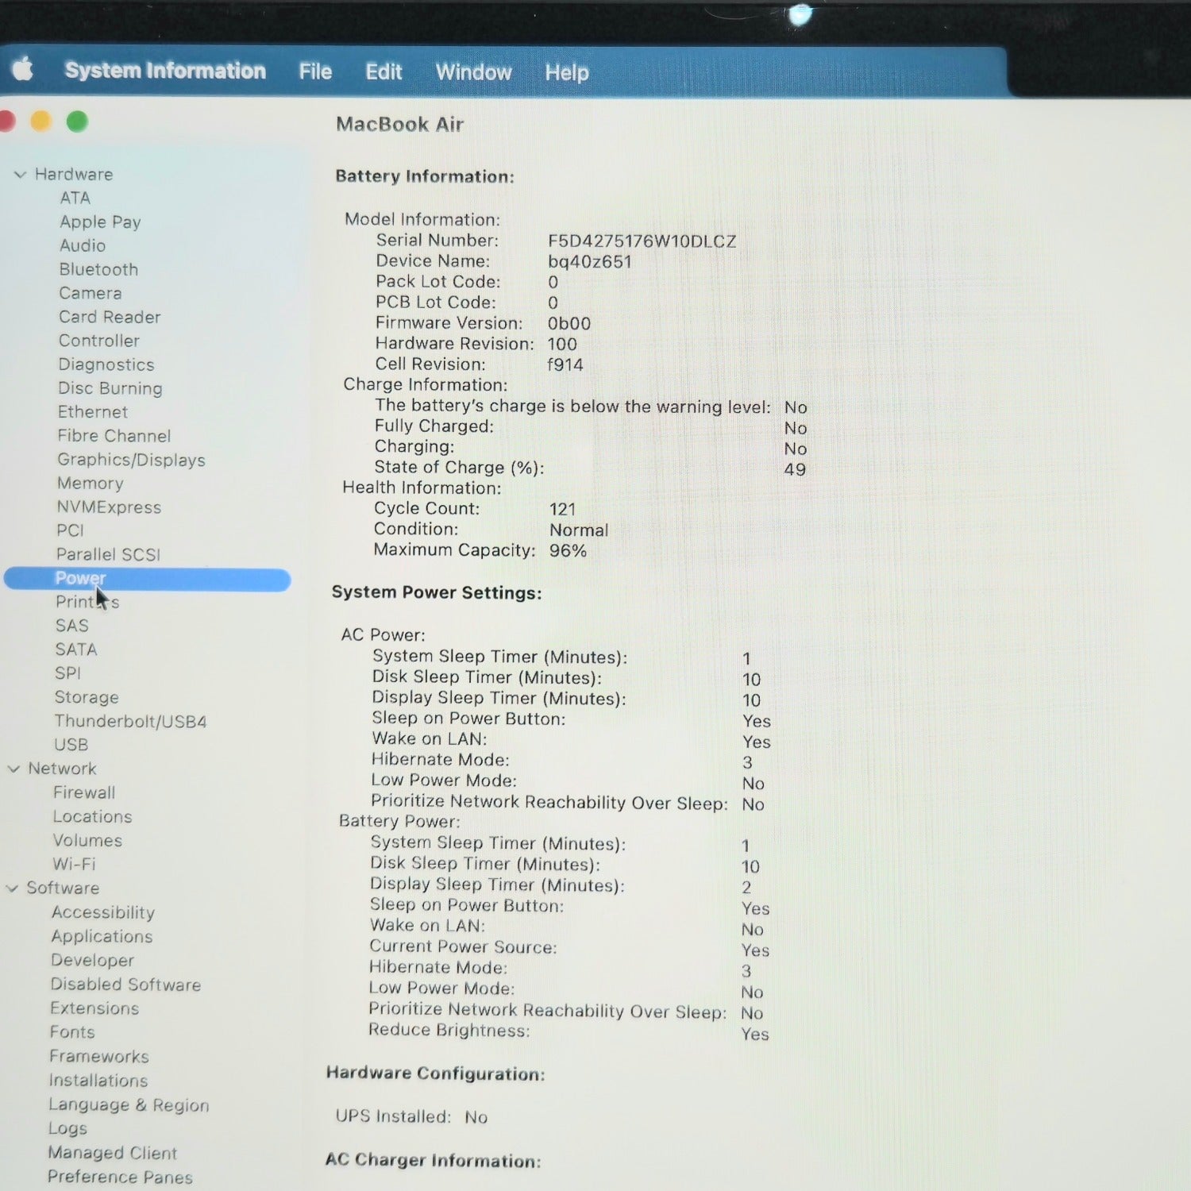
Task: Select Ethernet in the sidebar
Action: (x=92, y=412)
